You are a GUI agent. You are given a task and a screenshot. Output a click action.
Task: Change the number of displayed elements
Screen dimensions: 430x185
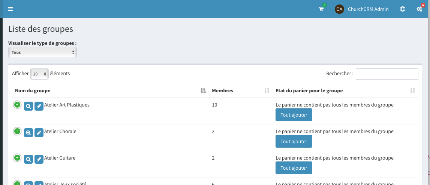[x=39, y=74]
